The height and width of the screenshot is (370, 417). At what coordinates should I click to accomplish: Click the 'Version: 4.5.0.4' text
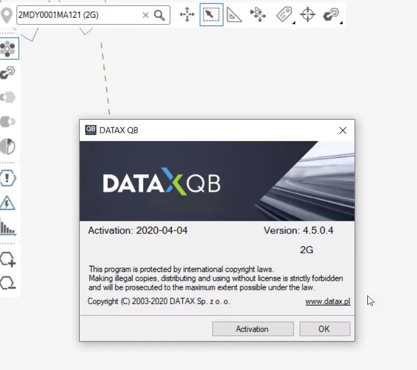tap(298, 231)
